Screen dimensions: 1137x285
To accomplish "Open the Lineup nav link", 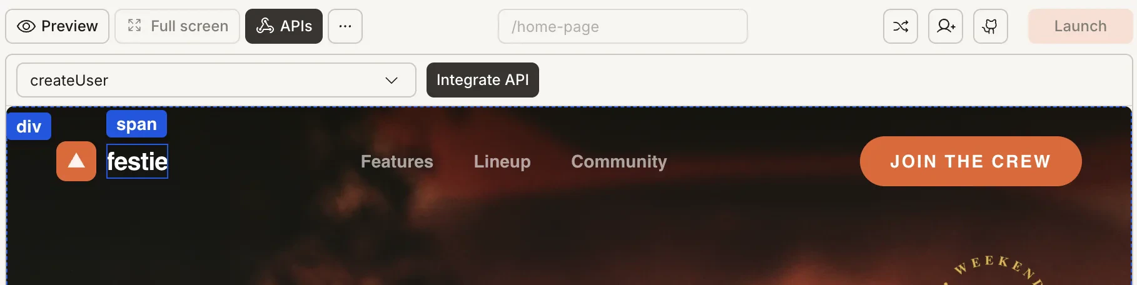I will pos(502,161).
